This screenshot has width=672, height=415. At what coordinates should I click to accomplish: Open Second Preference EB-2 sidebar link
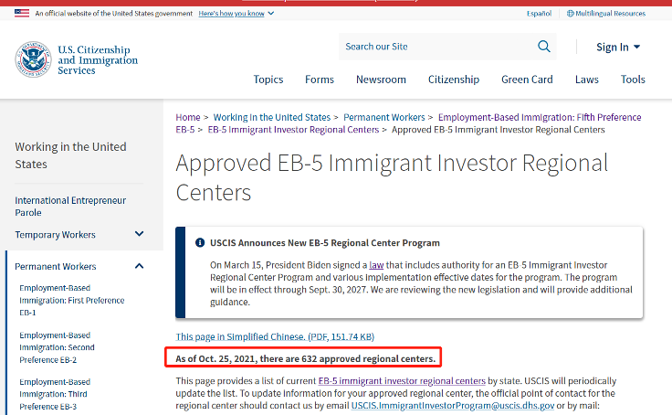(x=57, y=347)
